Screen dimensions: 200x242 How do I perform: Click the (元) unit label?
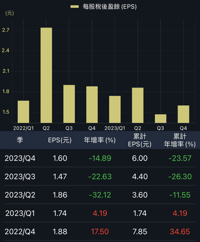pos(9,13)
